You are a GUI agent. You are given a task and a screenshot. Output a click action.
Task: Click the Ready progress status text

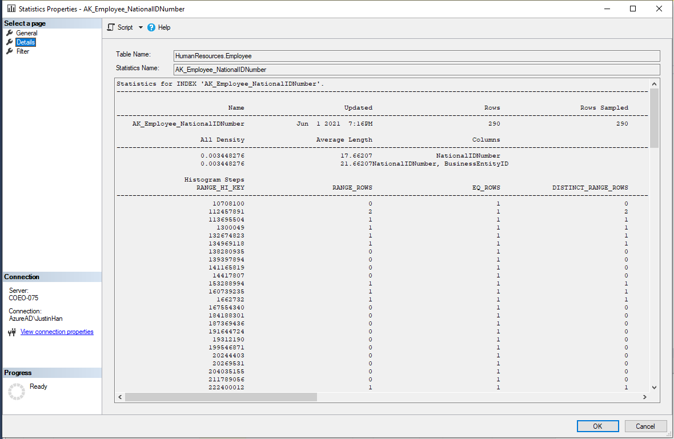pyautogui.click(x=38, y=386)
